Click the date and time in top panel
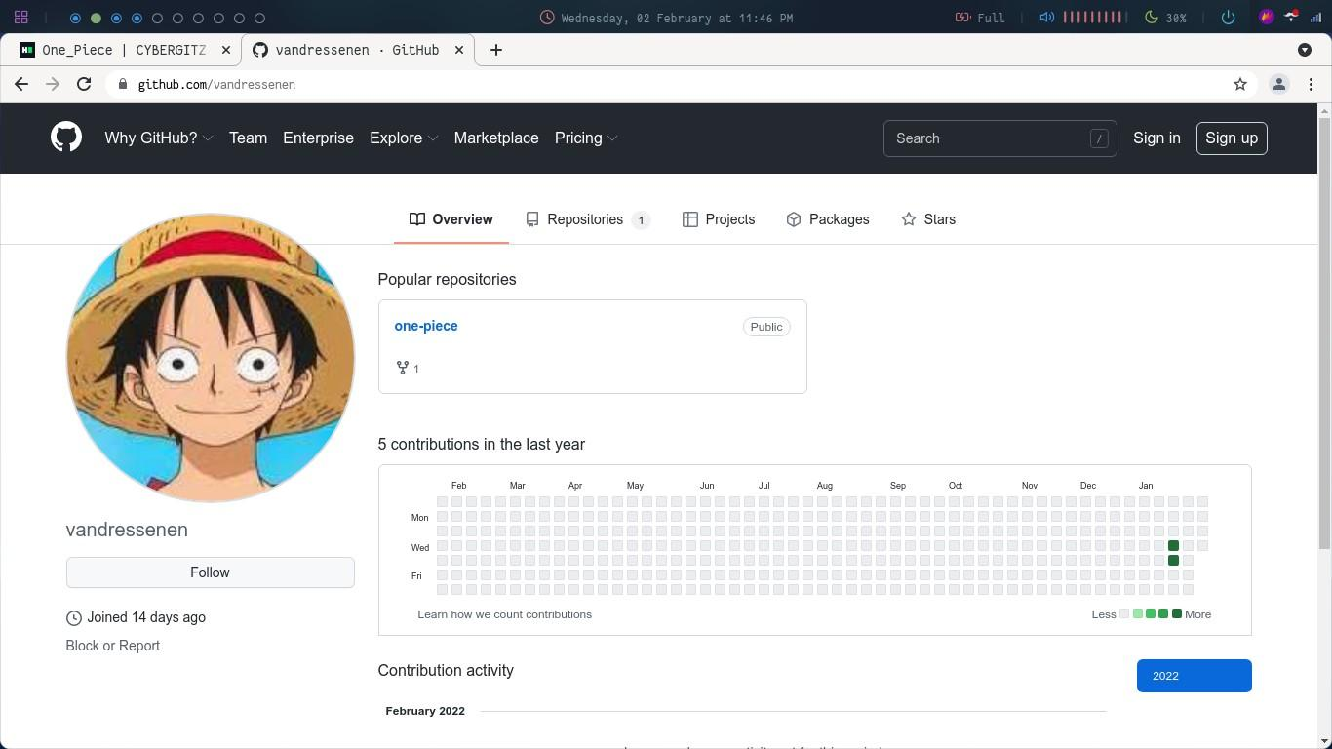The height and width of the screenshot is (749, 1332). [x=677, y=18]
